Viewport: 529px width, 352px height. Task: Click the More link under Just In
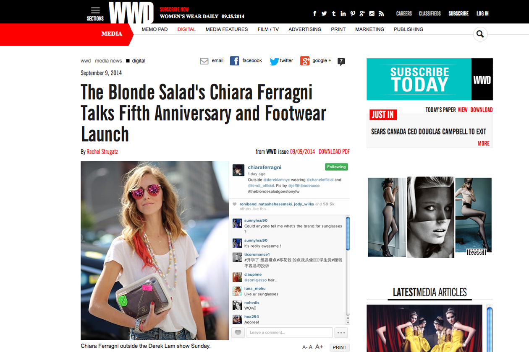(484, 143)
